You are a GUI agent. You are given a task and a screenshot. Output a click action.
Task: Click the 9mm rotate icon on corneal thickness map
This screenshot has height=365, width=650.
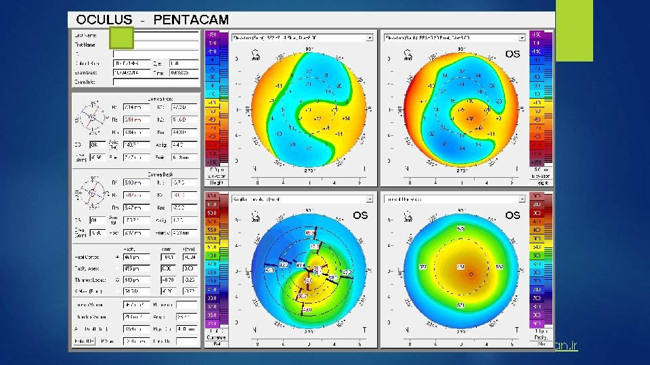(x=408, y=216)
